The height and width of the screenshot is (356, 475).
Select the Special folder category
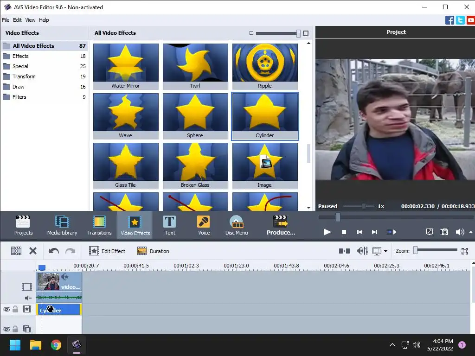pyautogui.click(x=45, y=66)
